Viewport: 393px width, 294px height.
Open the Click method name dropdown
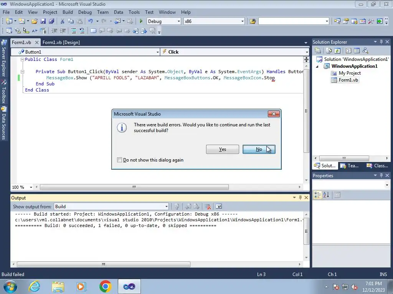tap(307, 52)
